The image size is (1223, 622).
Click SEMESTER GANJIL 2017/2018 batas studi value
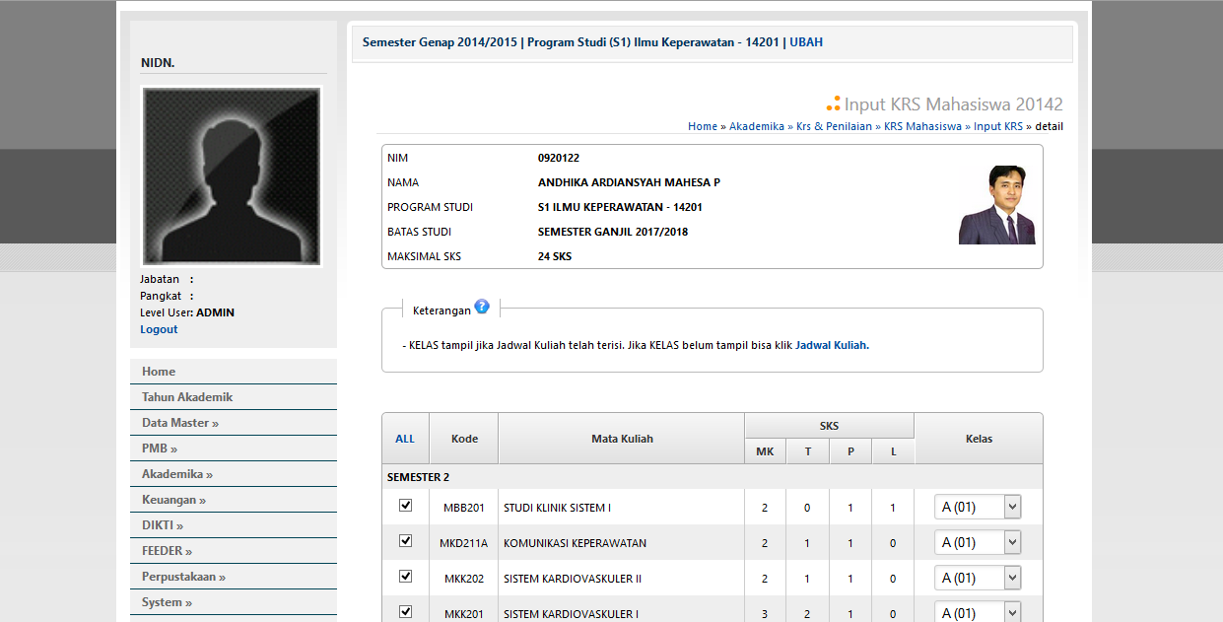coord(613,232)
